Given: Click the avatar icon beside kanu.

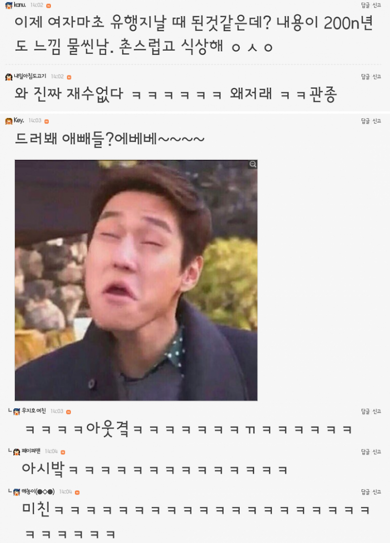Looking at the screenshot, I should [9, 5].
